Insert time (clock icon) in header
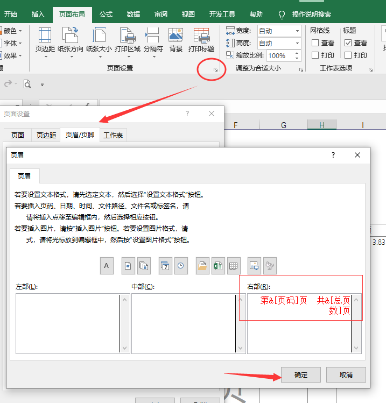Viewport: 386px width, 403px height. (x=181, y=266)
